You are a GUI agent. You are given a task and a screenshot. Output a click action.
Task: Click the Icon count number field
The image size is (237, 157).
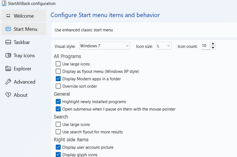click(x=206, y=46)
